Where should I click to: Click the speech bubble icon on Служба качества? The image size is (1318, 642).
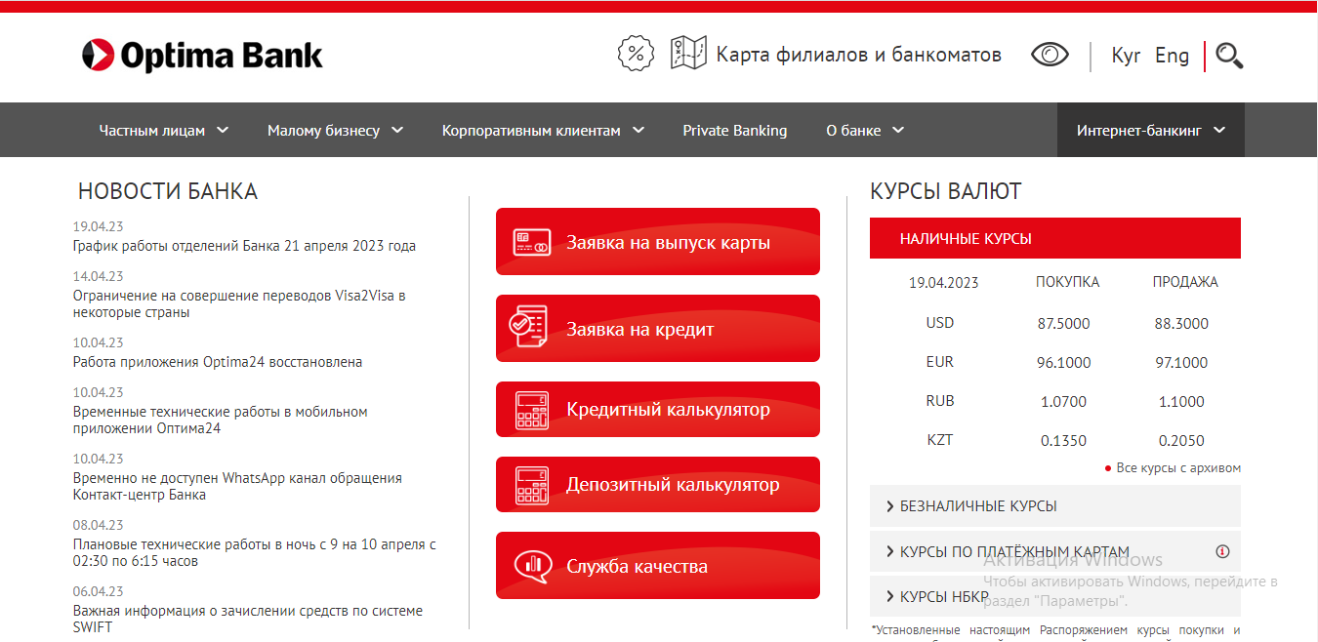coord(532,566)
